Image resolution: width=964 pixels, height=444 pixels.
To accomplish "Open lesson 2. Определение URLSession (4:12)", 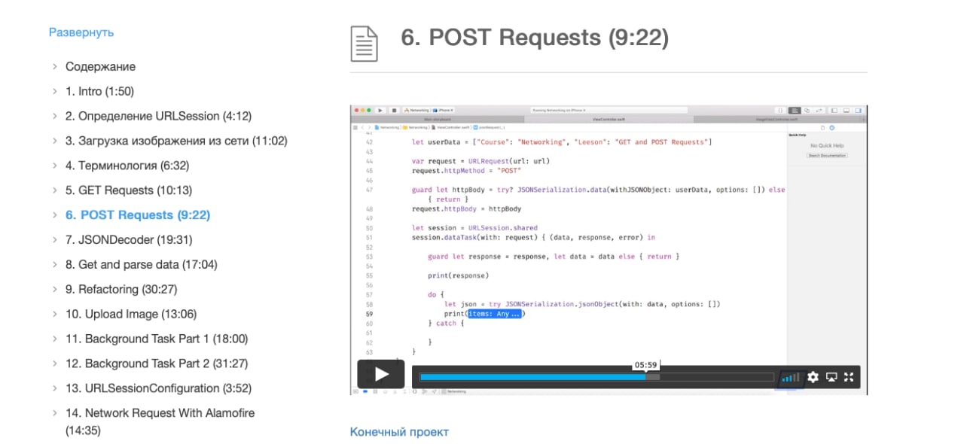I will 158,116.
